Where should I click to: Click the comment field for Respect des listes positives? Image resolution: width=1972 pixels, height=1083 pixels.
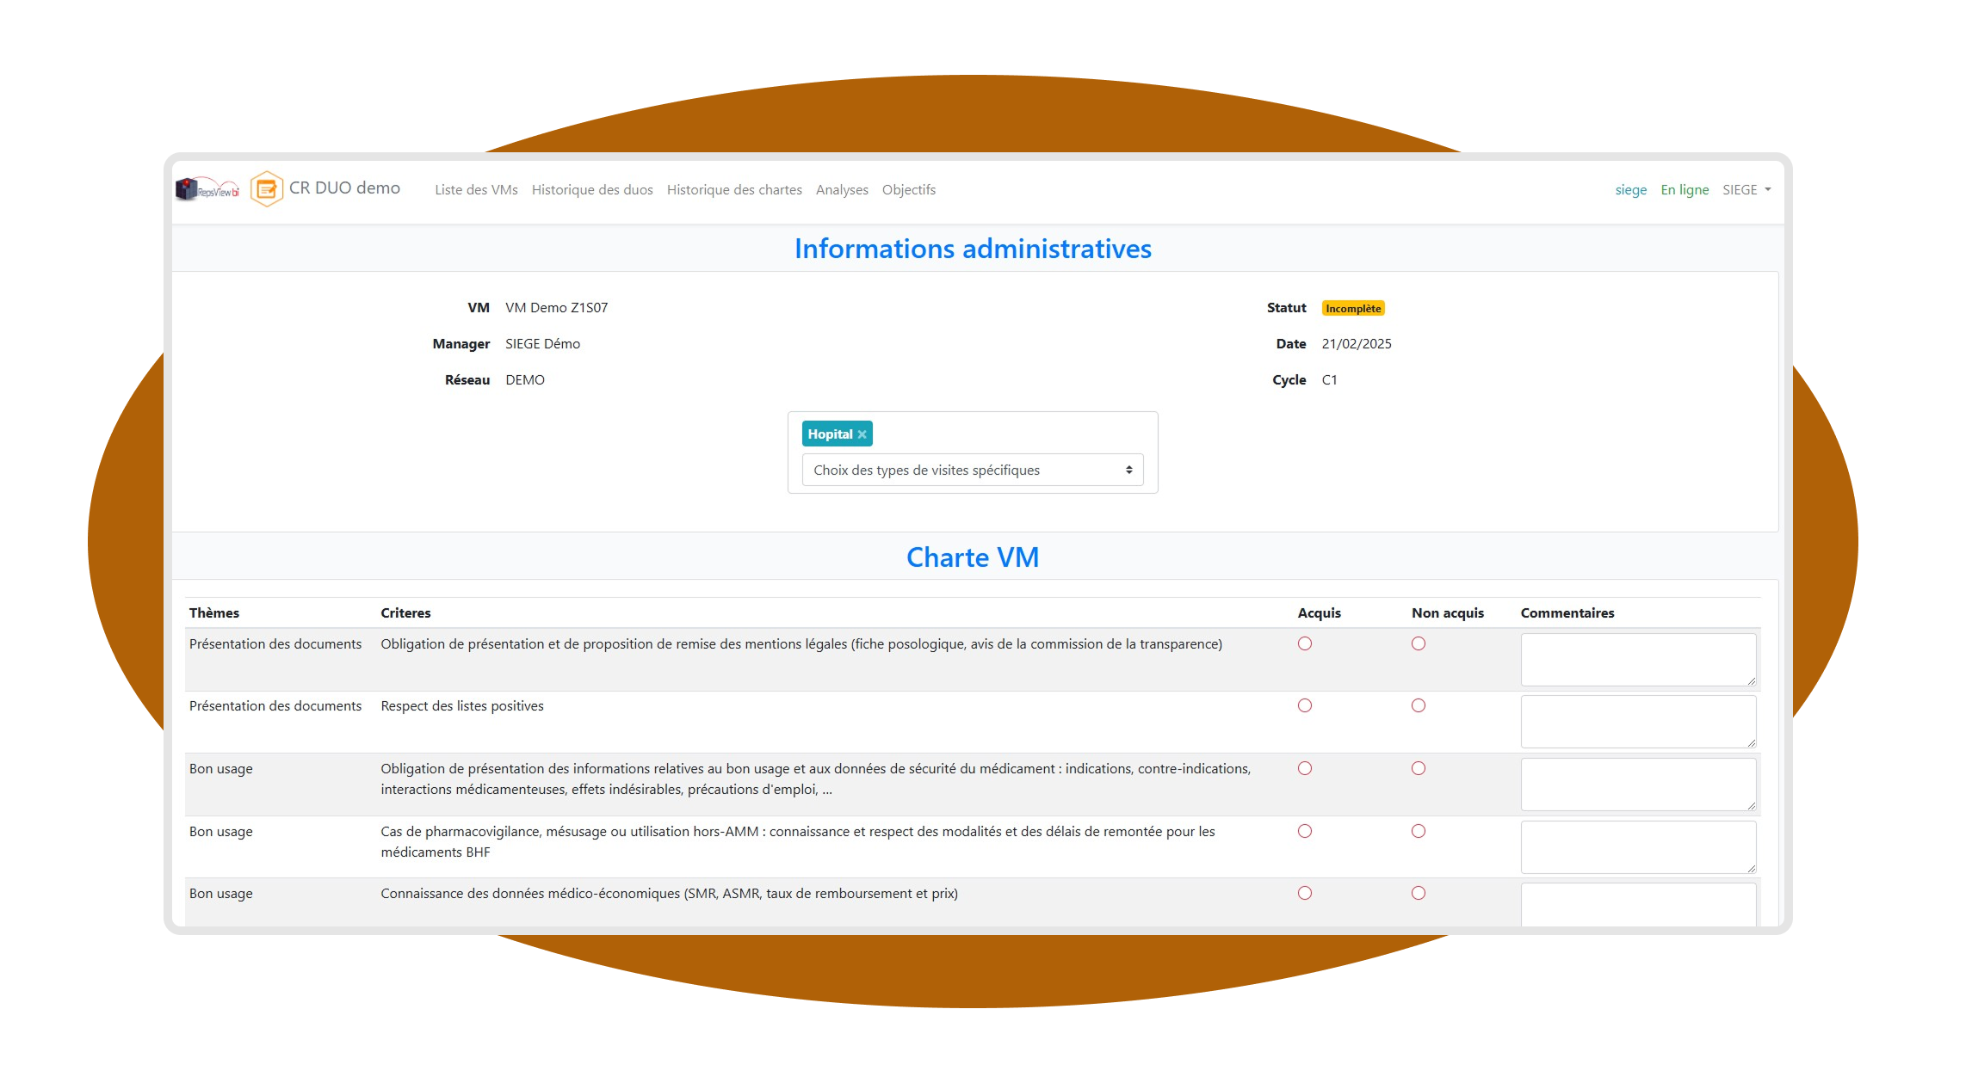(1637, 722)
